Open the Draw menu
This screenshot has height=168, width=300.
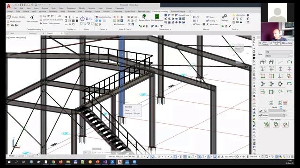click(x=61, y=8)
